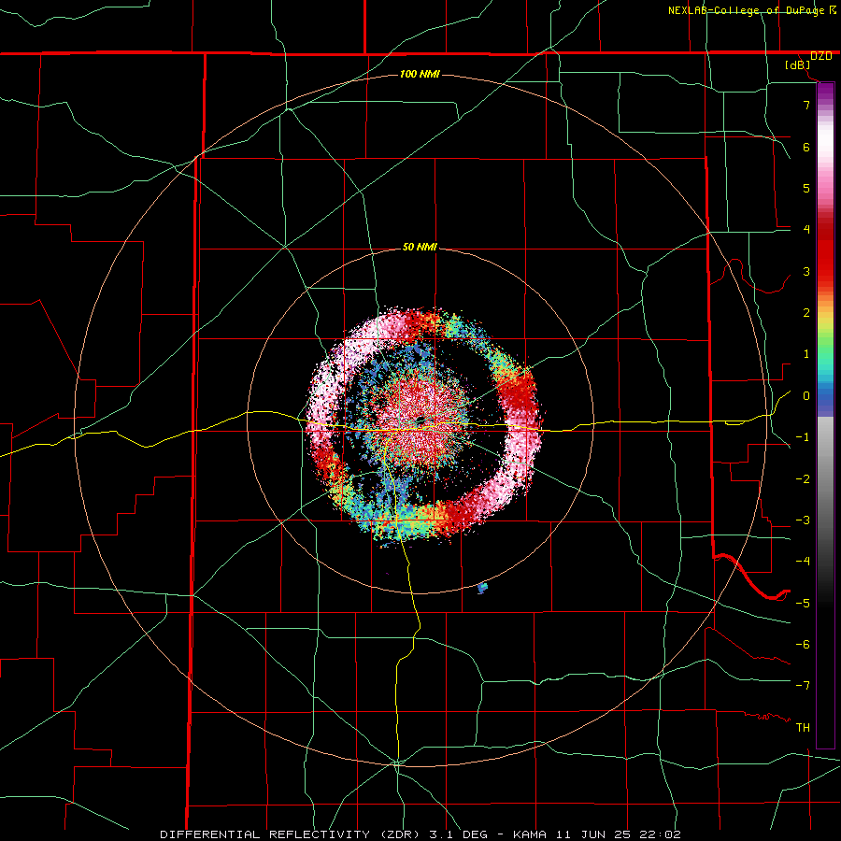The height and width of the screenshot is (841, 841).
Task: Click the 3 value on color scale
Action: click(x=806, y=271)
